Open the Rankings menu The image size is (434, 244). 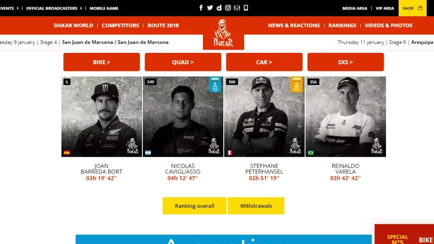pyautogui.click(x=342, y=25)
